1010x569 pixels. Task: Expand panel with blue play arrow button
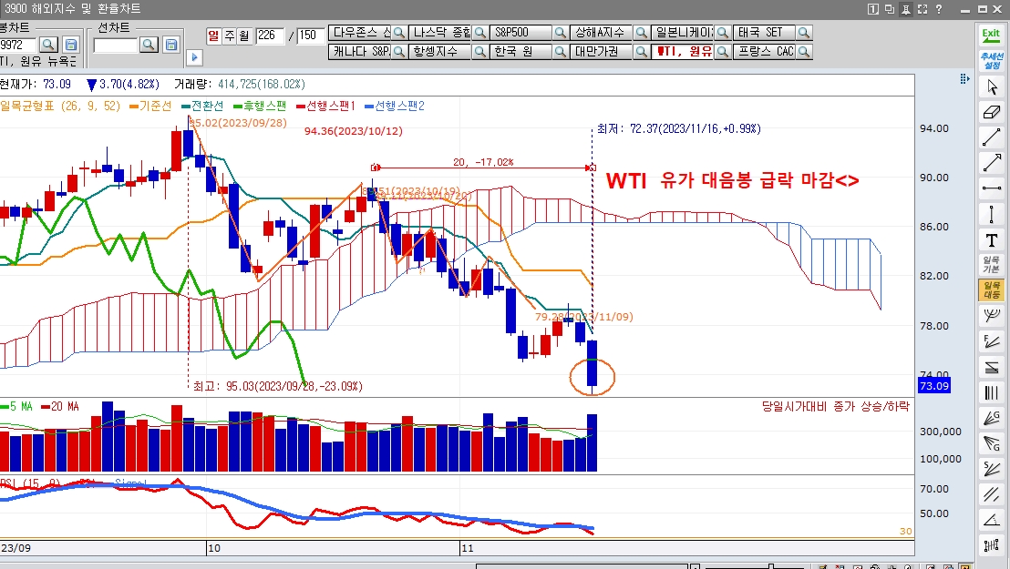click(x=193, y=57)
